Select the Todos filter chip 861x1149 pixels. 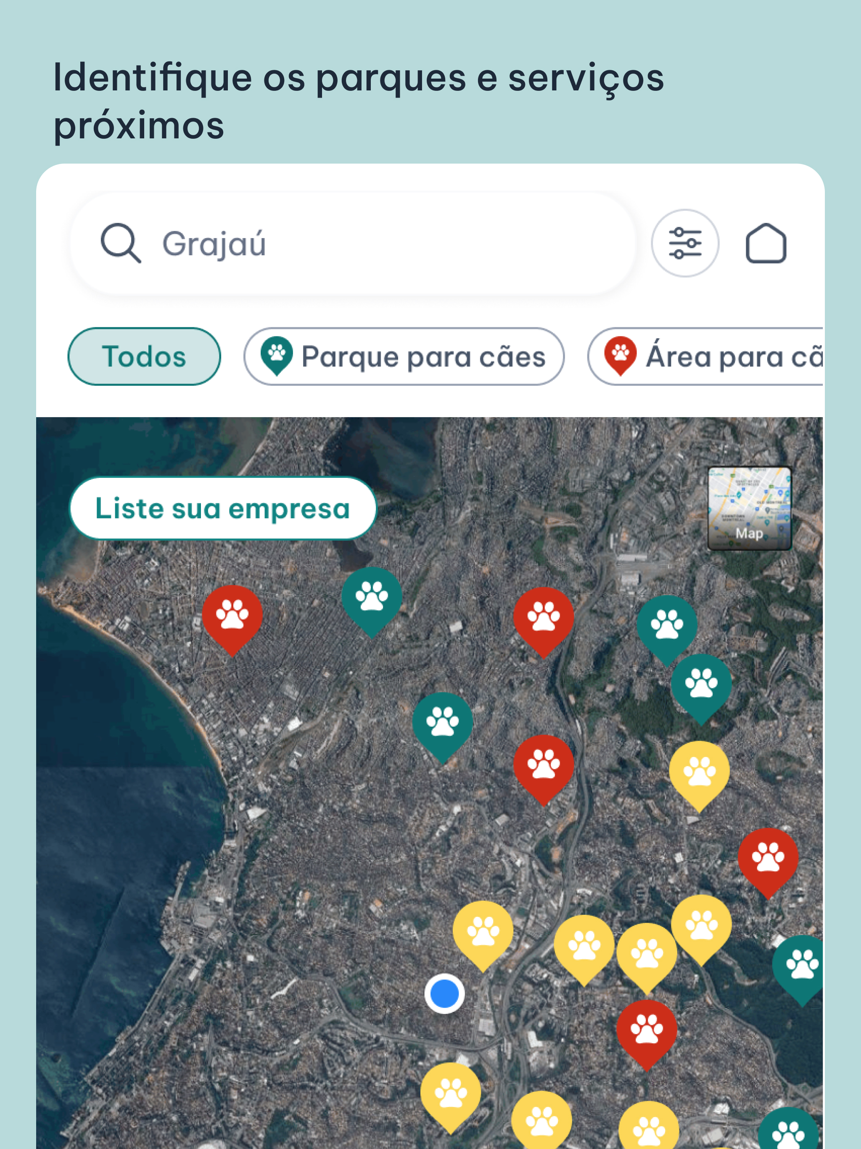tap(144, 356)
